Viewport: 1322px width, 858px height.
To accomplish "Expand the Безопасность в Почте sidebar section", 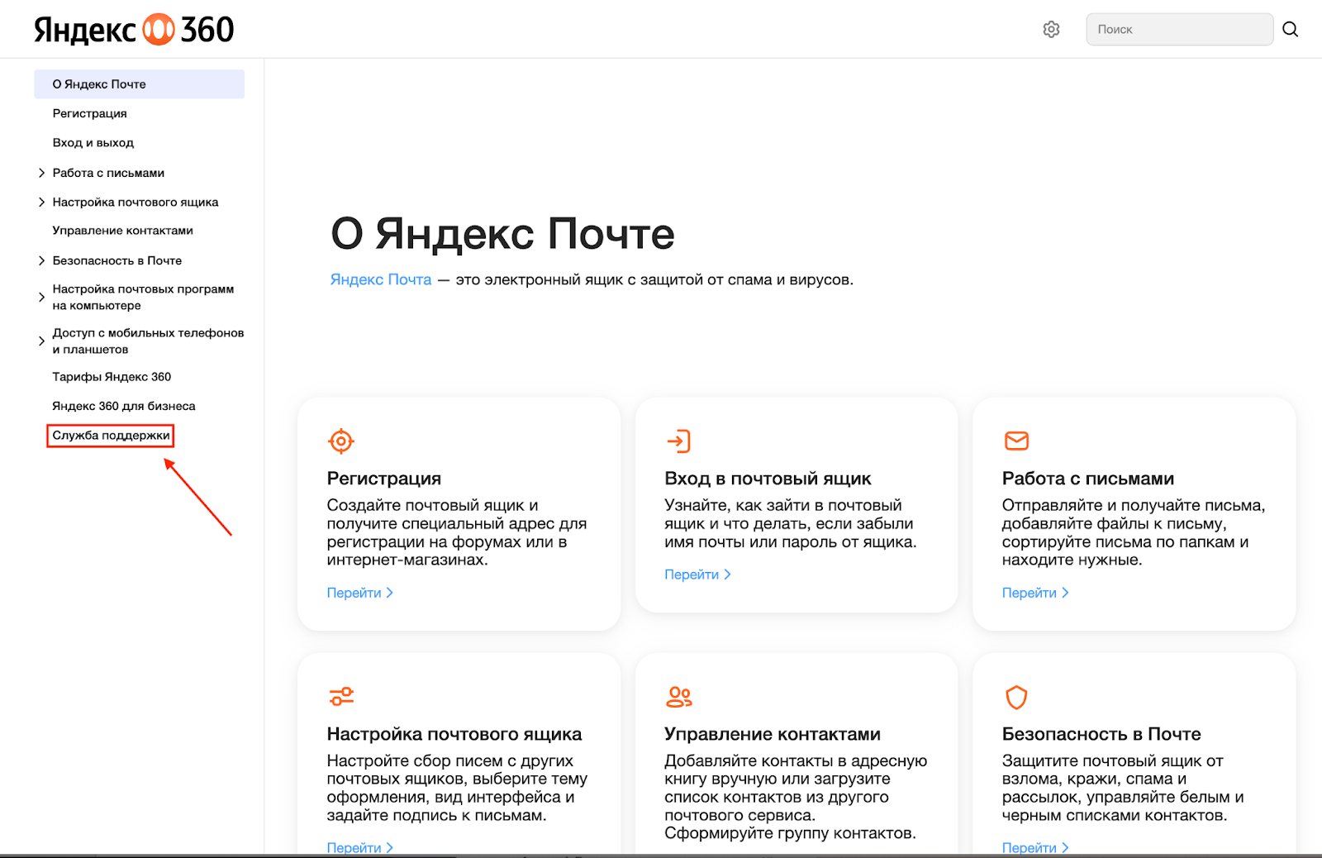I will (41, 260).
